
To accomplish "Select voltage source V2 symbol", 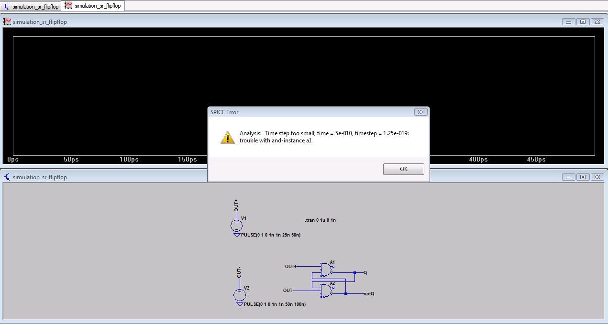I will click(x=239, y=295).
